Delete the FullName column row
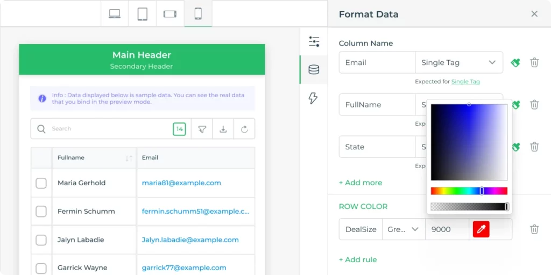Image resolution: width=551 pixels, height=275 pixels. click(x=534, y=105)
